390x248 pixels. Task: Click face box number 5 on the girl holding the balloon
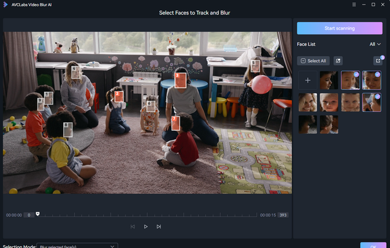click(255, 66)
